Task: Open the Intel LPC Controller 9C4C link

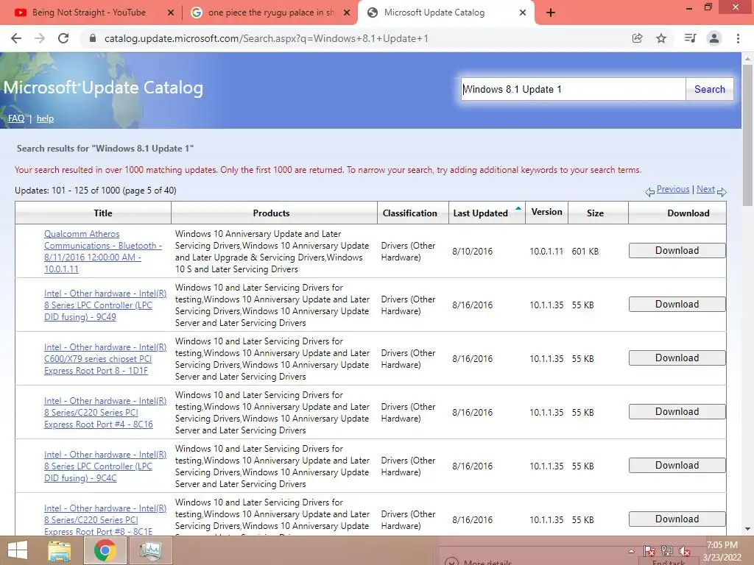Action: coord(105,466)
